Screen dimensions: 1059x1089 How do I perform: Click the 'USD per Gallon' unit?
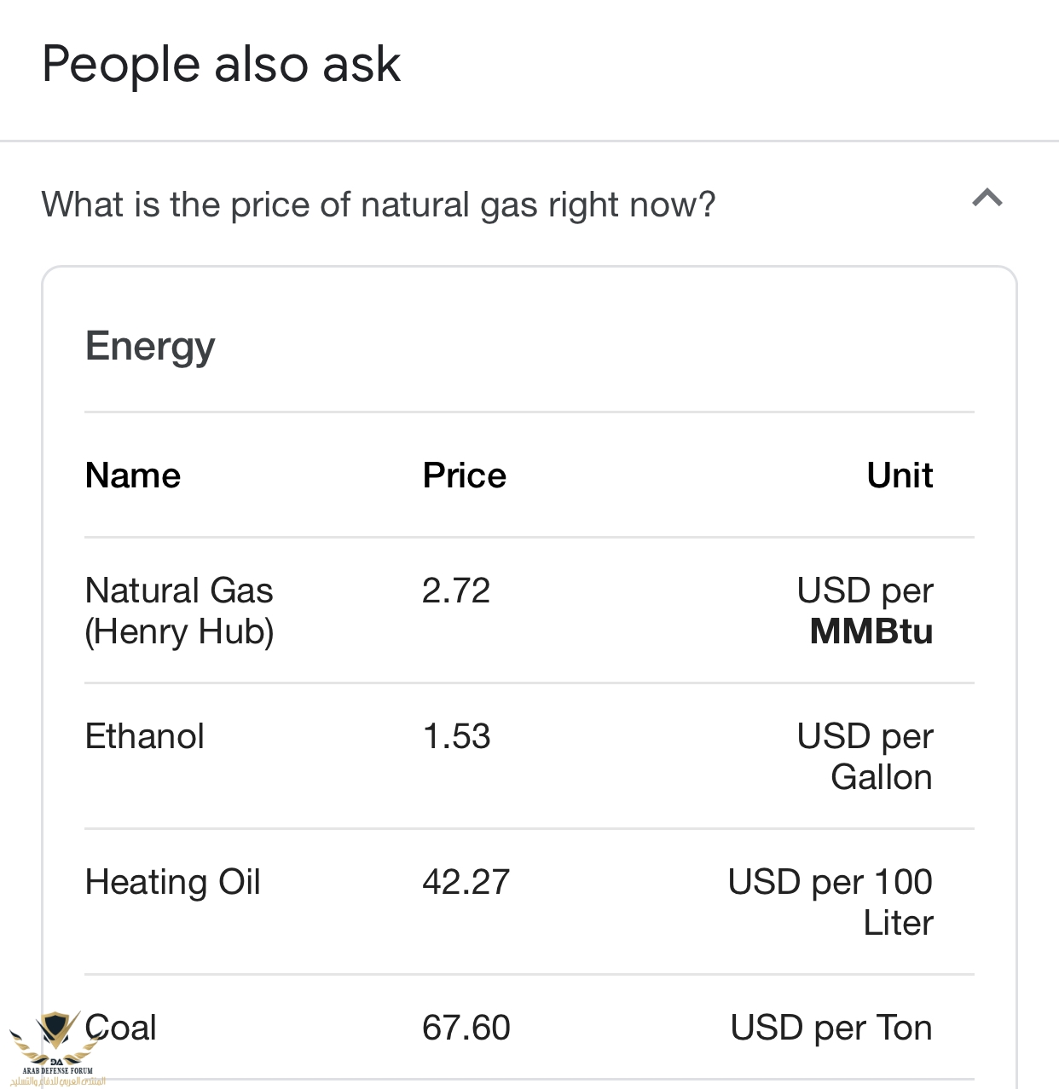pyautogui.click(x=865, y=757)
